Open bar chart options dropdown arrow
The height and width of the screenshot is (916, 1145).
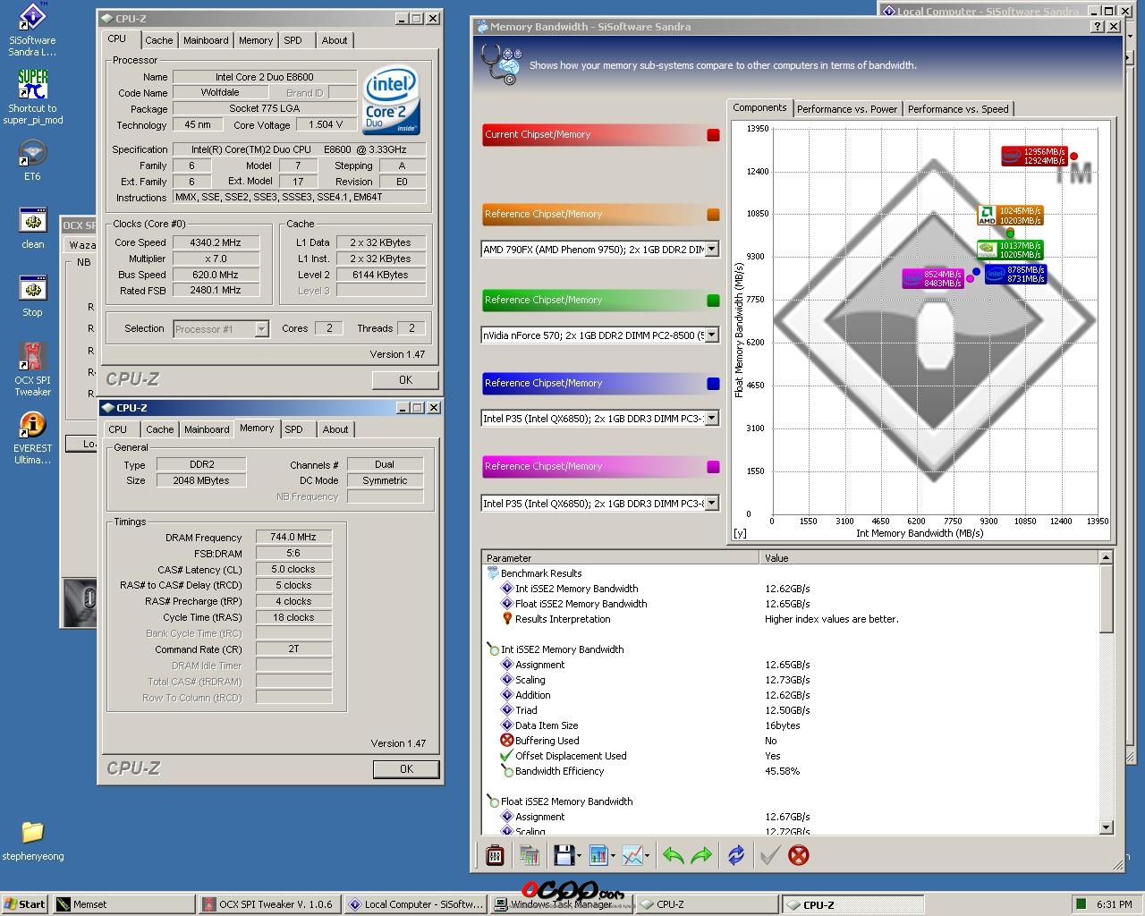[613, 857]
